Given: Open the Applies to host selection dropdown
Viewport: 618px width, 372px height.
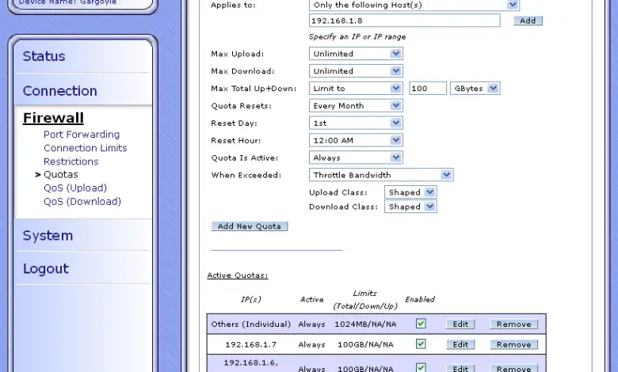Looking at the screenshot, I should (414, 5).
